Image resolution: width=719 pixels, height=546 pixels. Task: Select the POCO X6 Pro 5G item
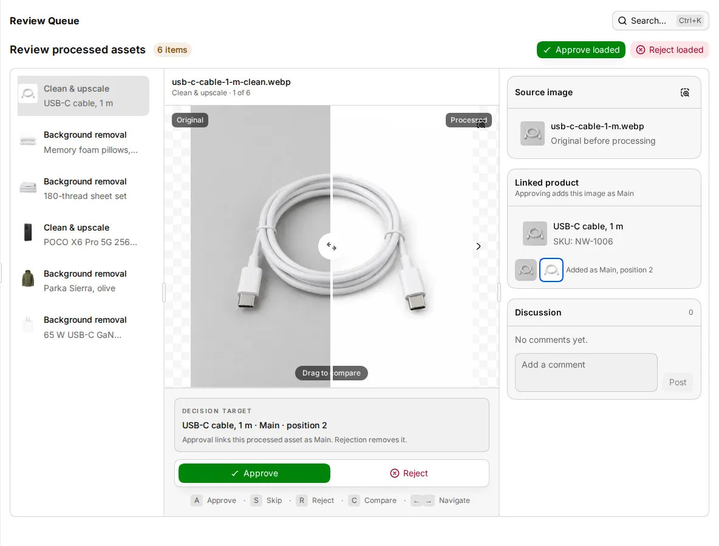coord(83,235)
